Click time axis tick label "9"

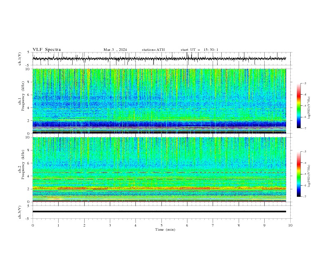point(264,225)
